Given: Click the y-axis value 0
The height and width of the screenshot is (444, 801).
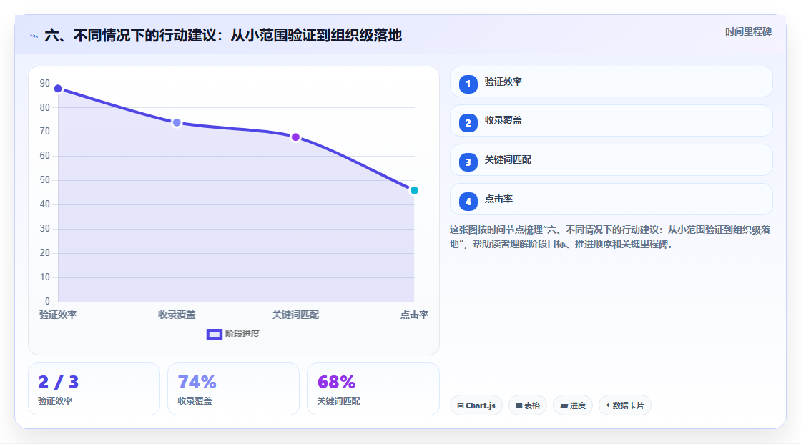Looking at the screenshot, I should [47, 302].
